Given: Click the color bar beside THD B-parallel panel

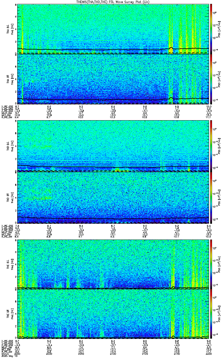Looking at the screenshot, I should point(211,197).
